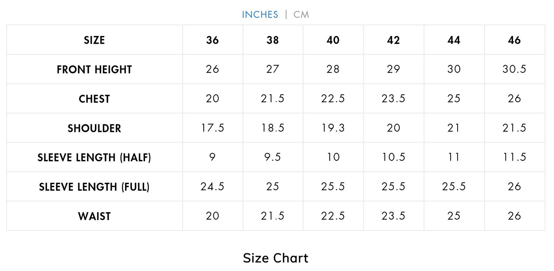
Task: Select size 38 column header
Action: [272, 40]
